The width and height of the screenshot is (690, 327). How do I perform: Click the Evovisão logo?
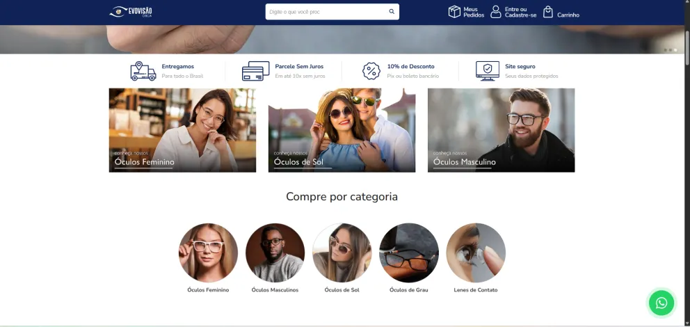(x=131, y=12)
